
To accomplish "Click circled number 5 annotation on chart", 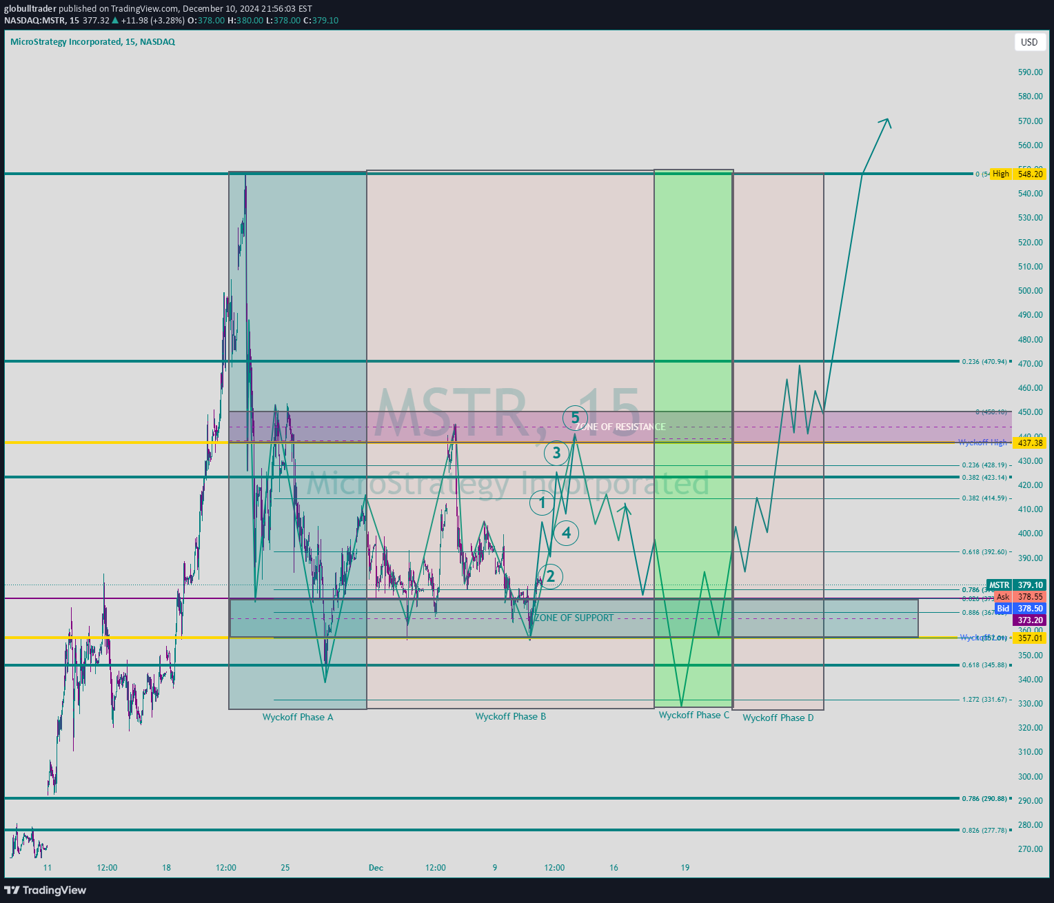I will [x=576, y=418].
